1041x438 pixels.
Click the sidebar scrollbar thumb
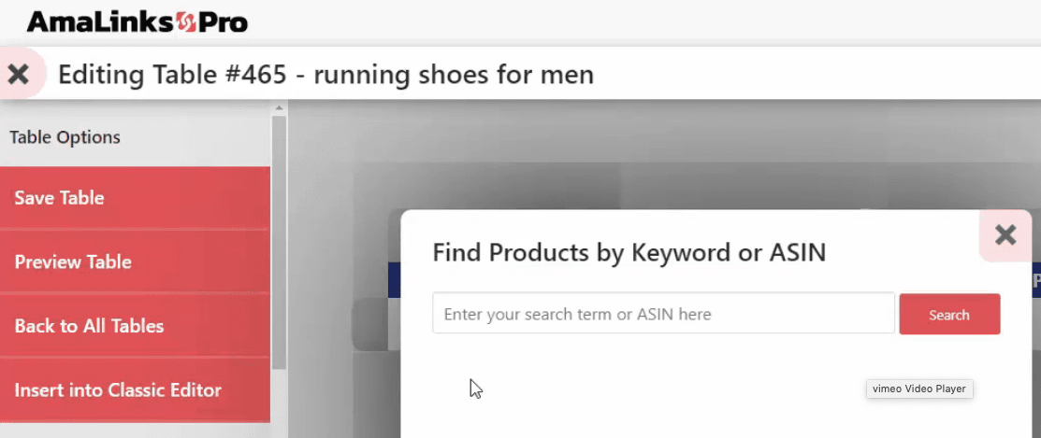coord(279,243)
